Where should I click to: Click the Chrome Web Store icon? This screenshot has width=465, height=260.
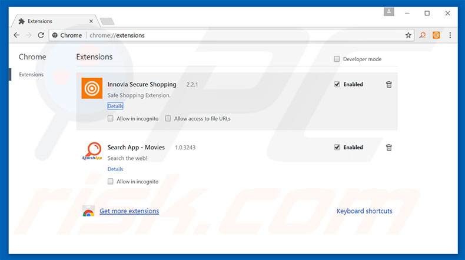click(x=88, y=211)
